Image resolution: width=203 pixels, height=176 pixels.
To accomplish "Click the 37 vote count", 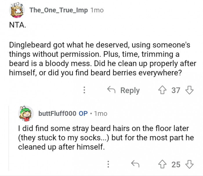I will click(x=176, y=90).
